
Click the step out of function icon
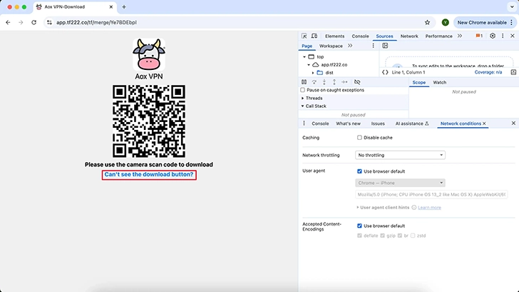(x=334, y=82)
